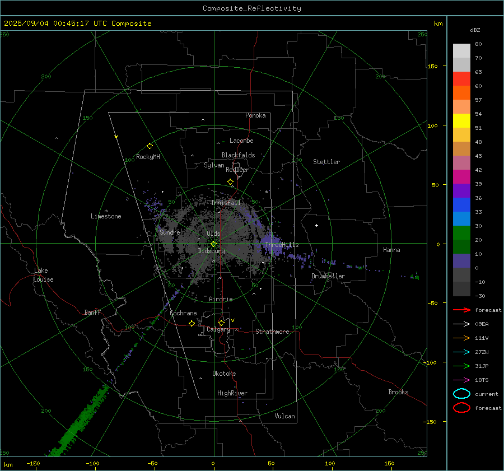This screenshot has height=471, width=504.
Task: Click the Airdrie city label
Action: pyautogui.click(x=221, y=299)
